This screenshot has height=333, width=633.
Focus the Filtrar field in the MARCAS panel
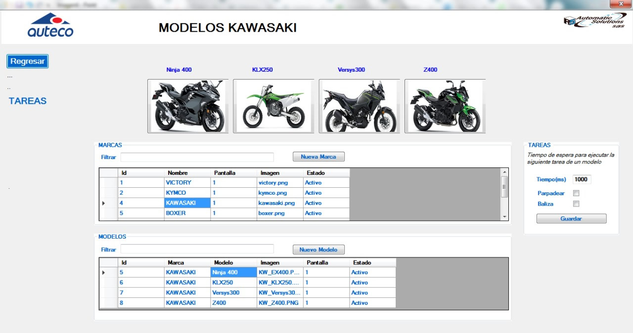[x=197, y=157]
